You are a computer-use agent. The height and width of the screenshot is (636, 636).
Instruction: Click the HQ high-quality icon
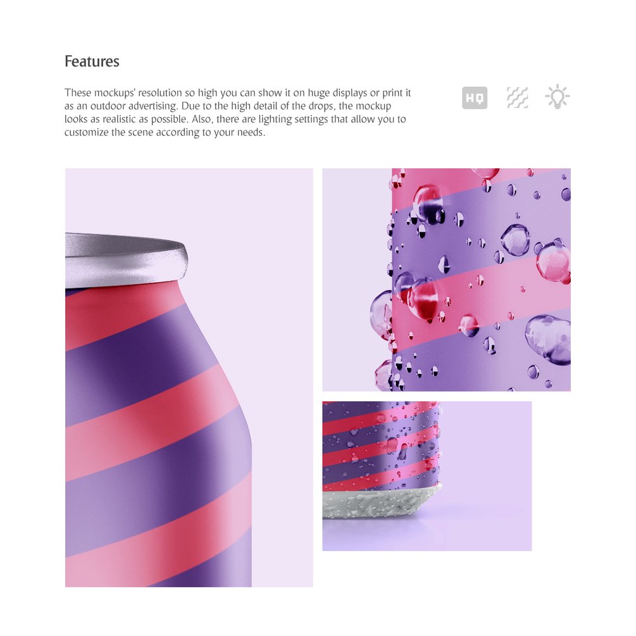point(474,97)
